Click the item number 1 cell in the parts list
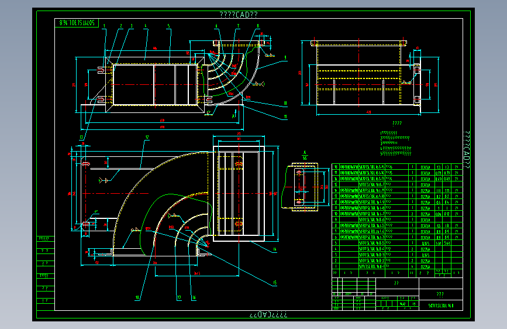Screen dimensions: 507x329 (x=336, y=266)
